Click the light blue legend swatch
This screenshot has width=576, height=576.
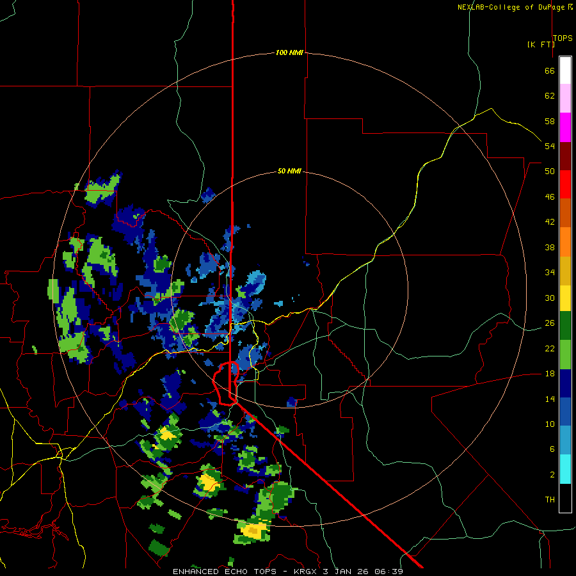click(x=565, y=440)
